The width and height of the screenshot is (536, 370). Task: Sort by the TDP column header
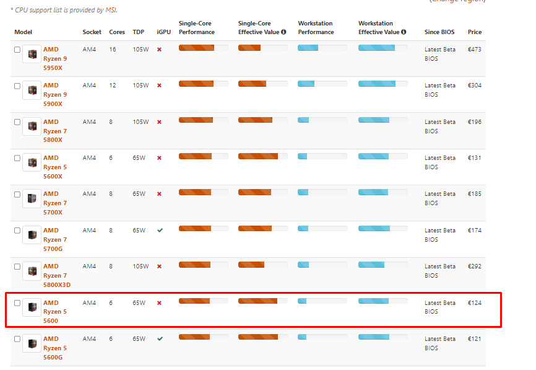click(x=139, y=32)
